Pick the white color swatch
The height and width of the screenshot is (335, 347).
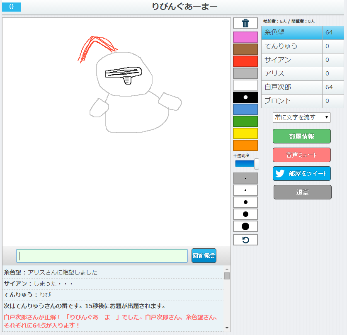coord(245,85)
